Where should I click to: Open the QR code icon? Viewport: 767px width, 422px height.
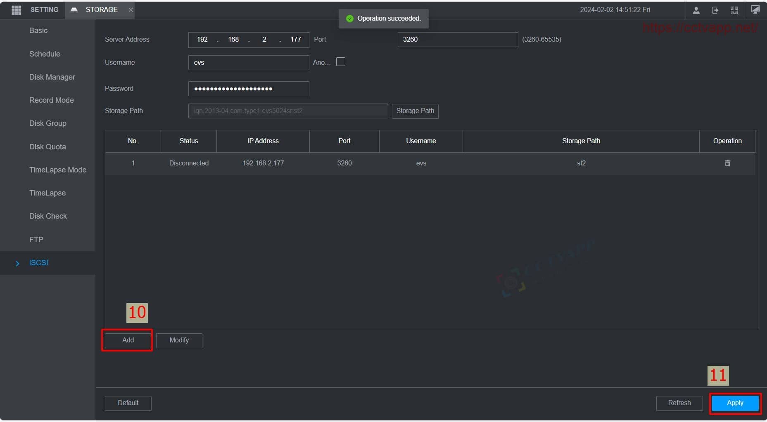(734, 10)
